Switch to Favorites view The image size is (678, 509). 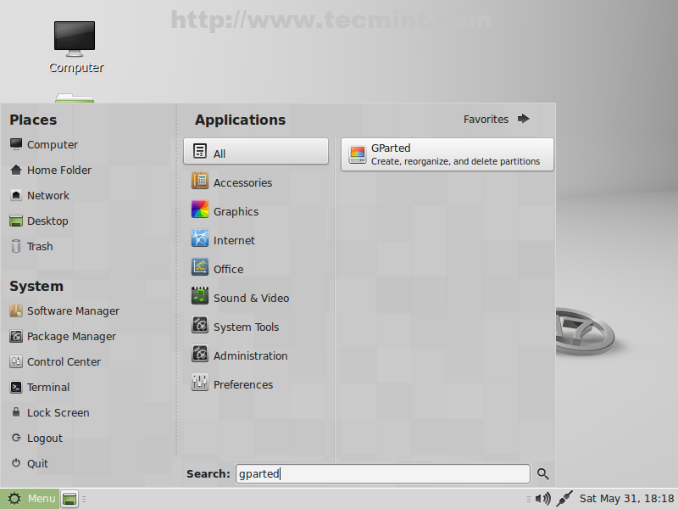(496, 119)
